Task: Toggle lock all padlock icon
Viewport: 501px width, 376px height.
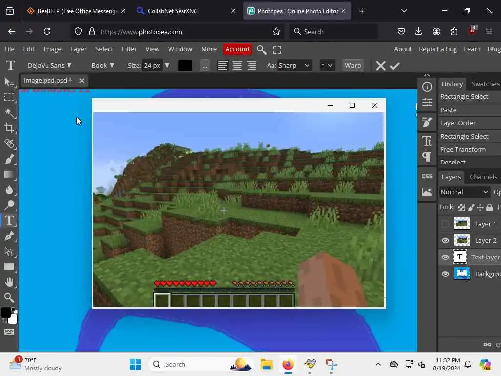Action: point(489,207)
